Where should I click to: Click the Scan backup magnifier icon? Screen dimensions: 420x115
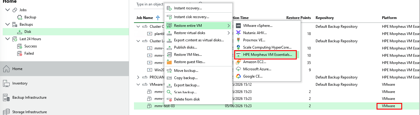(x=169, y=92)
